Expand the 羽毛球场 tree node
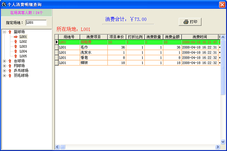This screenshot has height=151, width=227. 5,75
